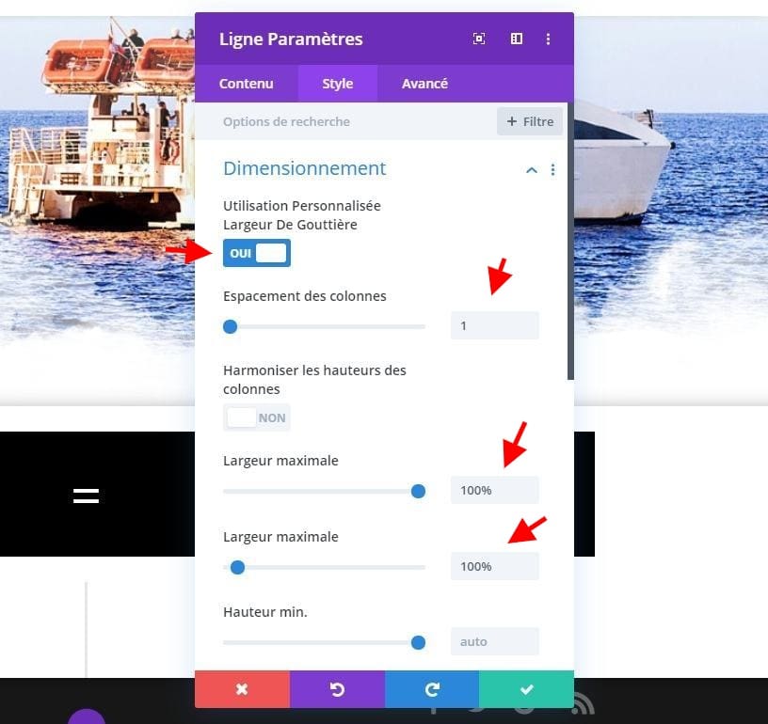Screen dimensions: 768x724
Task: Open the three-dot menu in Ligne Paramètres header
Action: (548, 39)
